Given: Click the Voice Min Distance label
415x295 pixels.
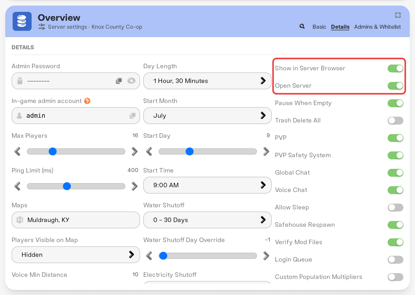Looking at the screenshot, I should (x=39, y=275).
